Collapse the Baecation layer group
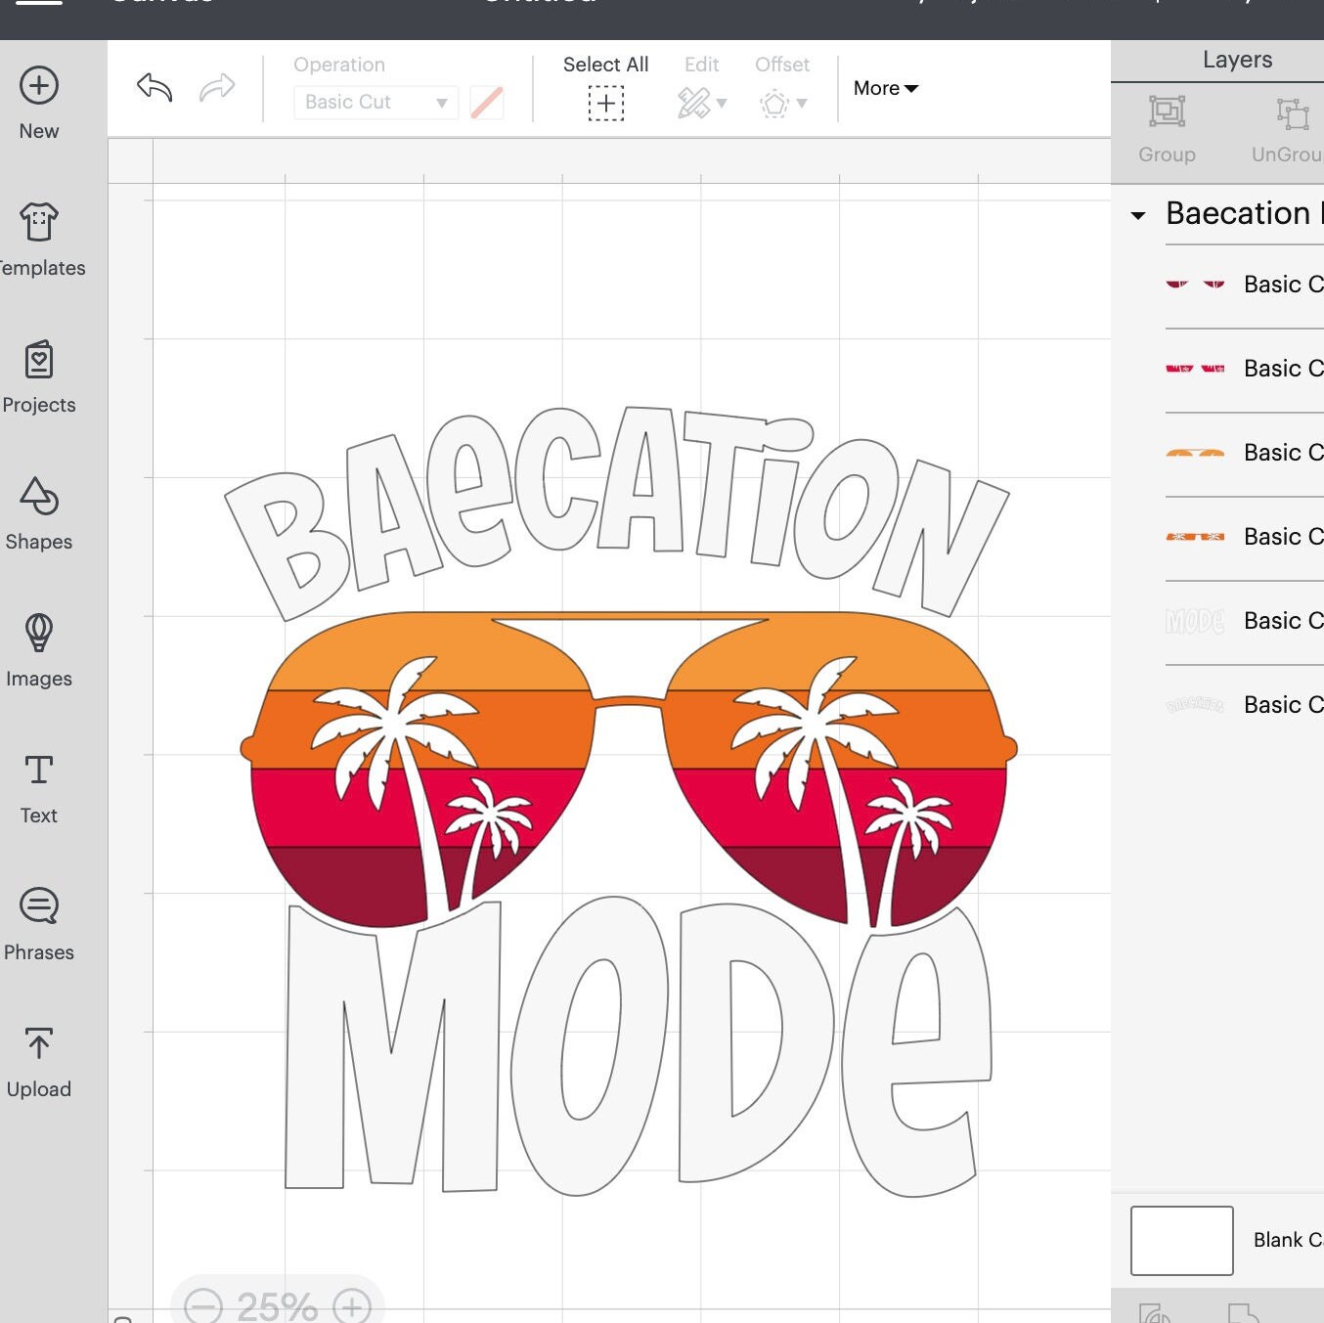Image resolution: width=1324 pixels, height=1323 pixels. 1138,215
